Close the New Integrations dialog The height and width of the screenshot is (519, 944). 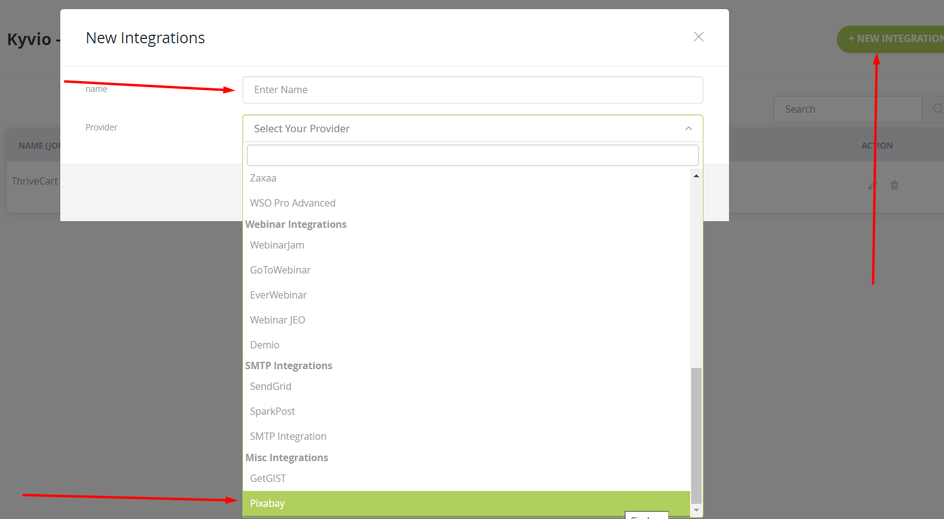(x=699, y=37)
